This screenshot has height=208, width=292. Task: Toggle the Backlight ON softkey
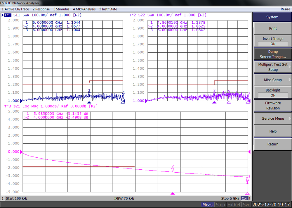click(x=273, y=93)
